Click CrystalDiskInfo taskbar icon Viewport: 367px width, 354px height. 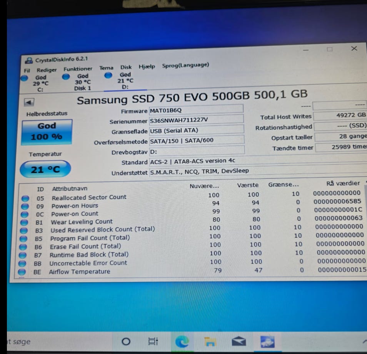pyautogui.click(x=267, y=342)
